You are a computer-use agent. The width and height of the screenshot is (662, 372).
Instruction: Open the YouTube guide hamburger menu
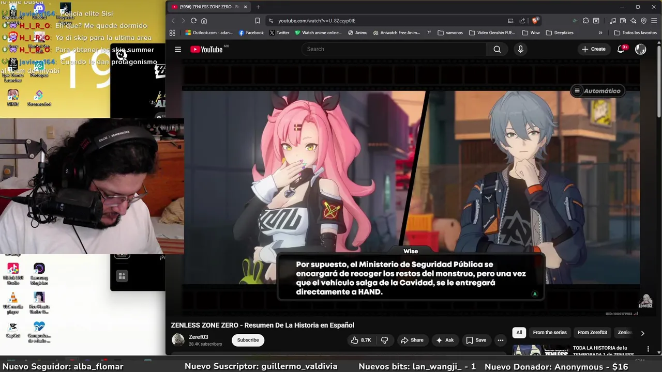178,49
